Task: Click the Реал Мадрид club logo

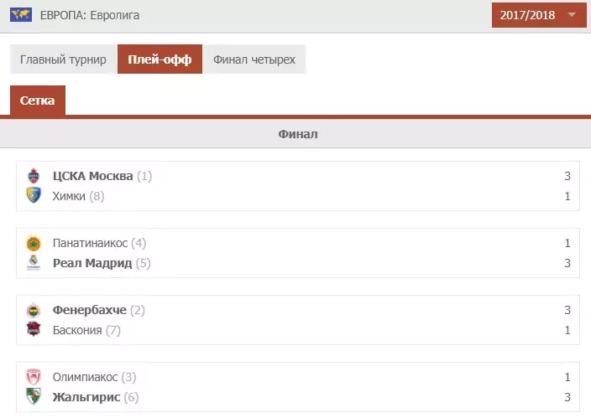Action: pos(34,263)
